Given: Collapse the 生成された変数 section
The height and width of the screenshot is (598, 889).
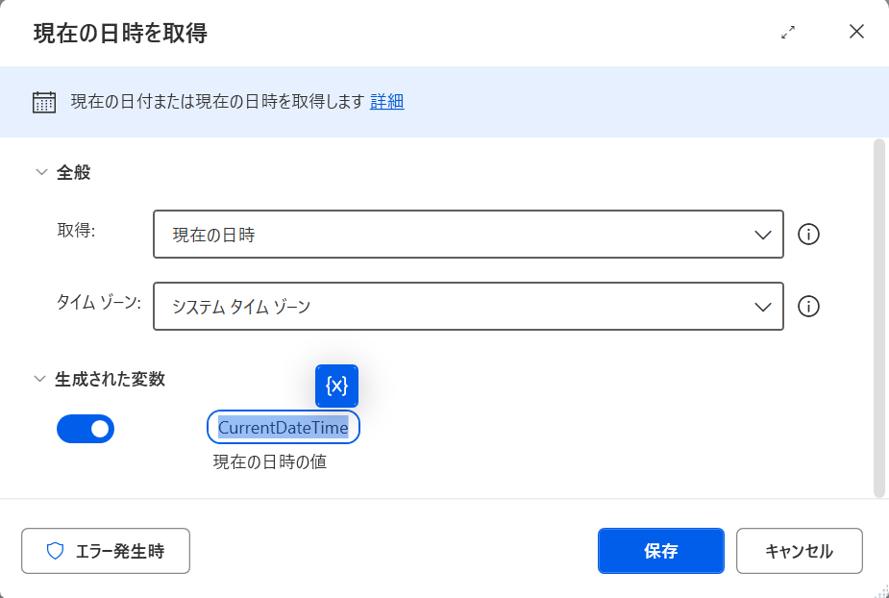Looking at the screenshot, I should [x=40, y=379].
